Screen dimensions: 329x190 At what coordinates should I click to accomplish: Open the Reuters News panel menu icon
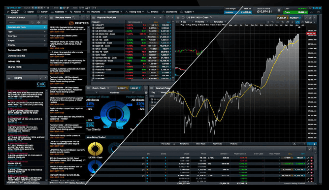point(51,18)
